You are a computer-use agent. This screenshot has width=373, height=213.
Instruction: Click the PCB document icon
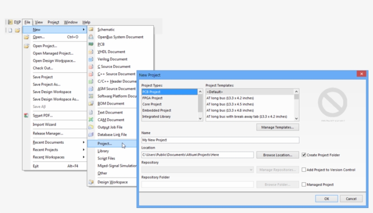pyautogui.click(x=91, y=44)
